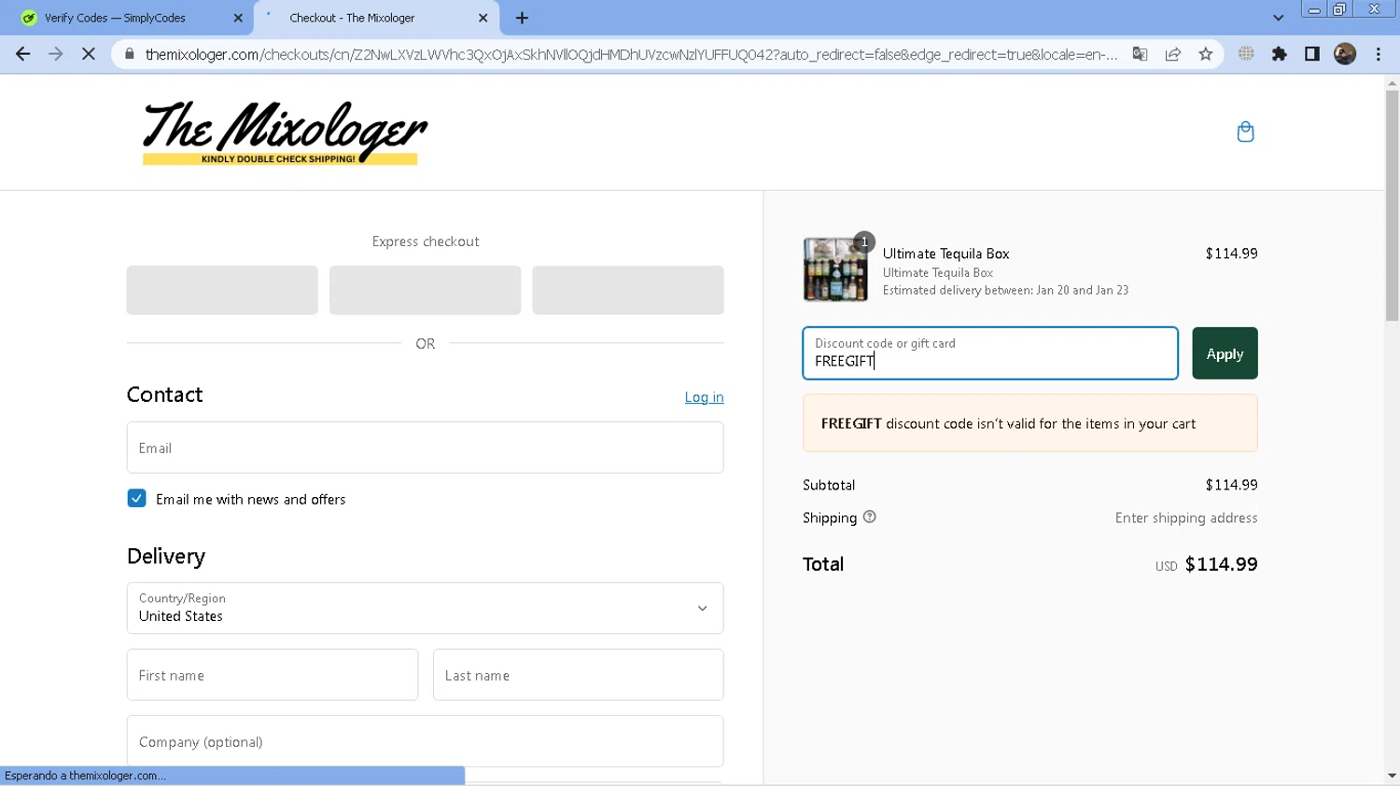Bookmark this page with the star icon
This screenshot has width=1400, height=786.
pos(1206,54)
